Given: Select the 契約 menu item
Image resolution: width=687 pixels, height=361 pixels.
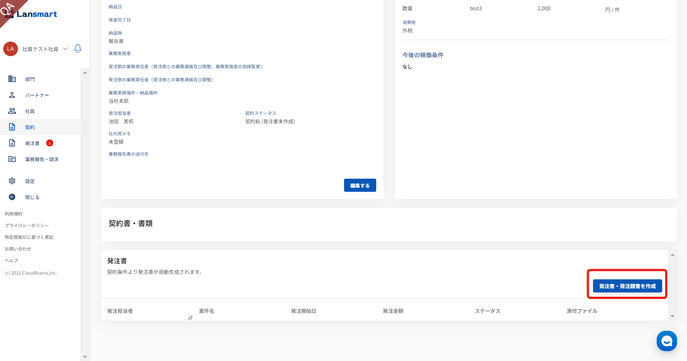Looking at the screenshot, I should 40,127.
